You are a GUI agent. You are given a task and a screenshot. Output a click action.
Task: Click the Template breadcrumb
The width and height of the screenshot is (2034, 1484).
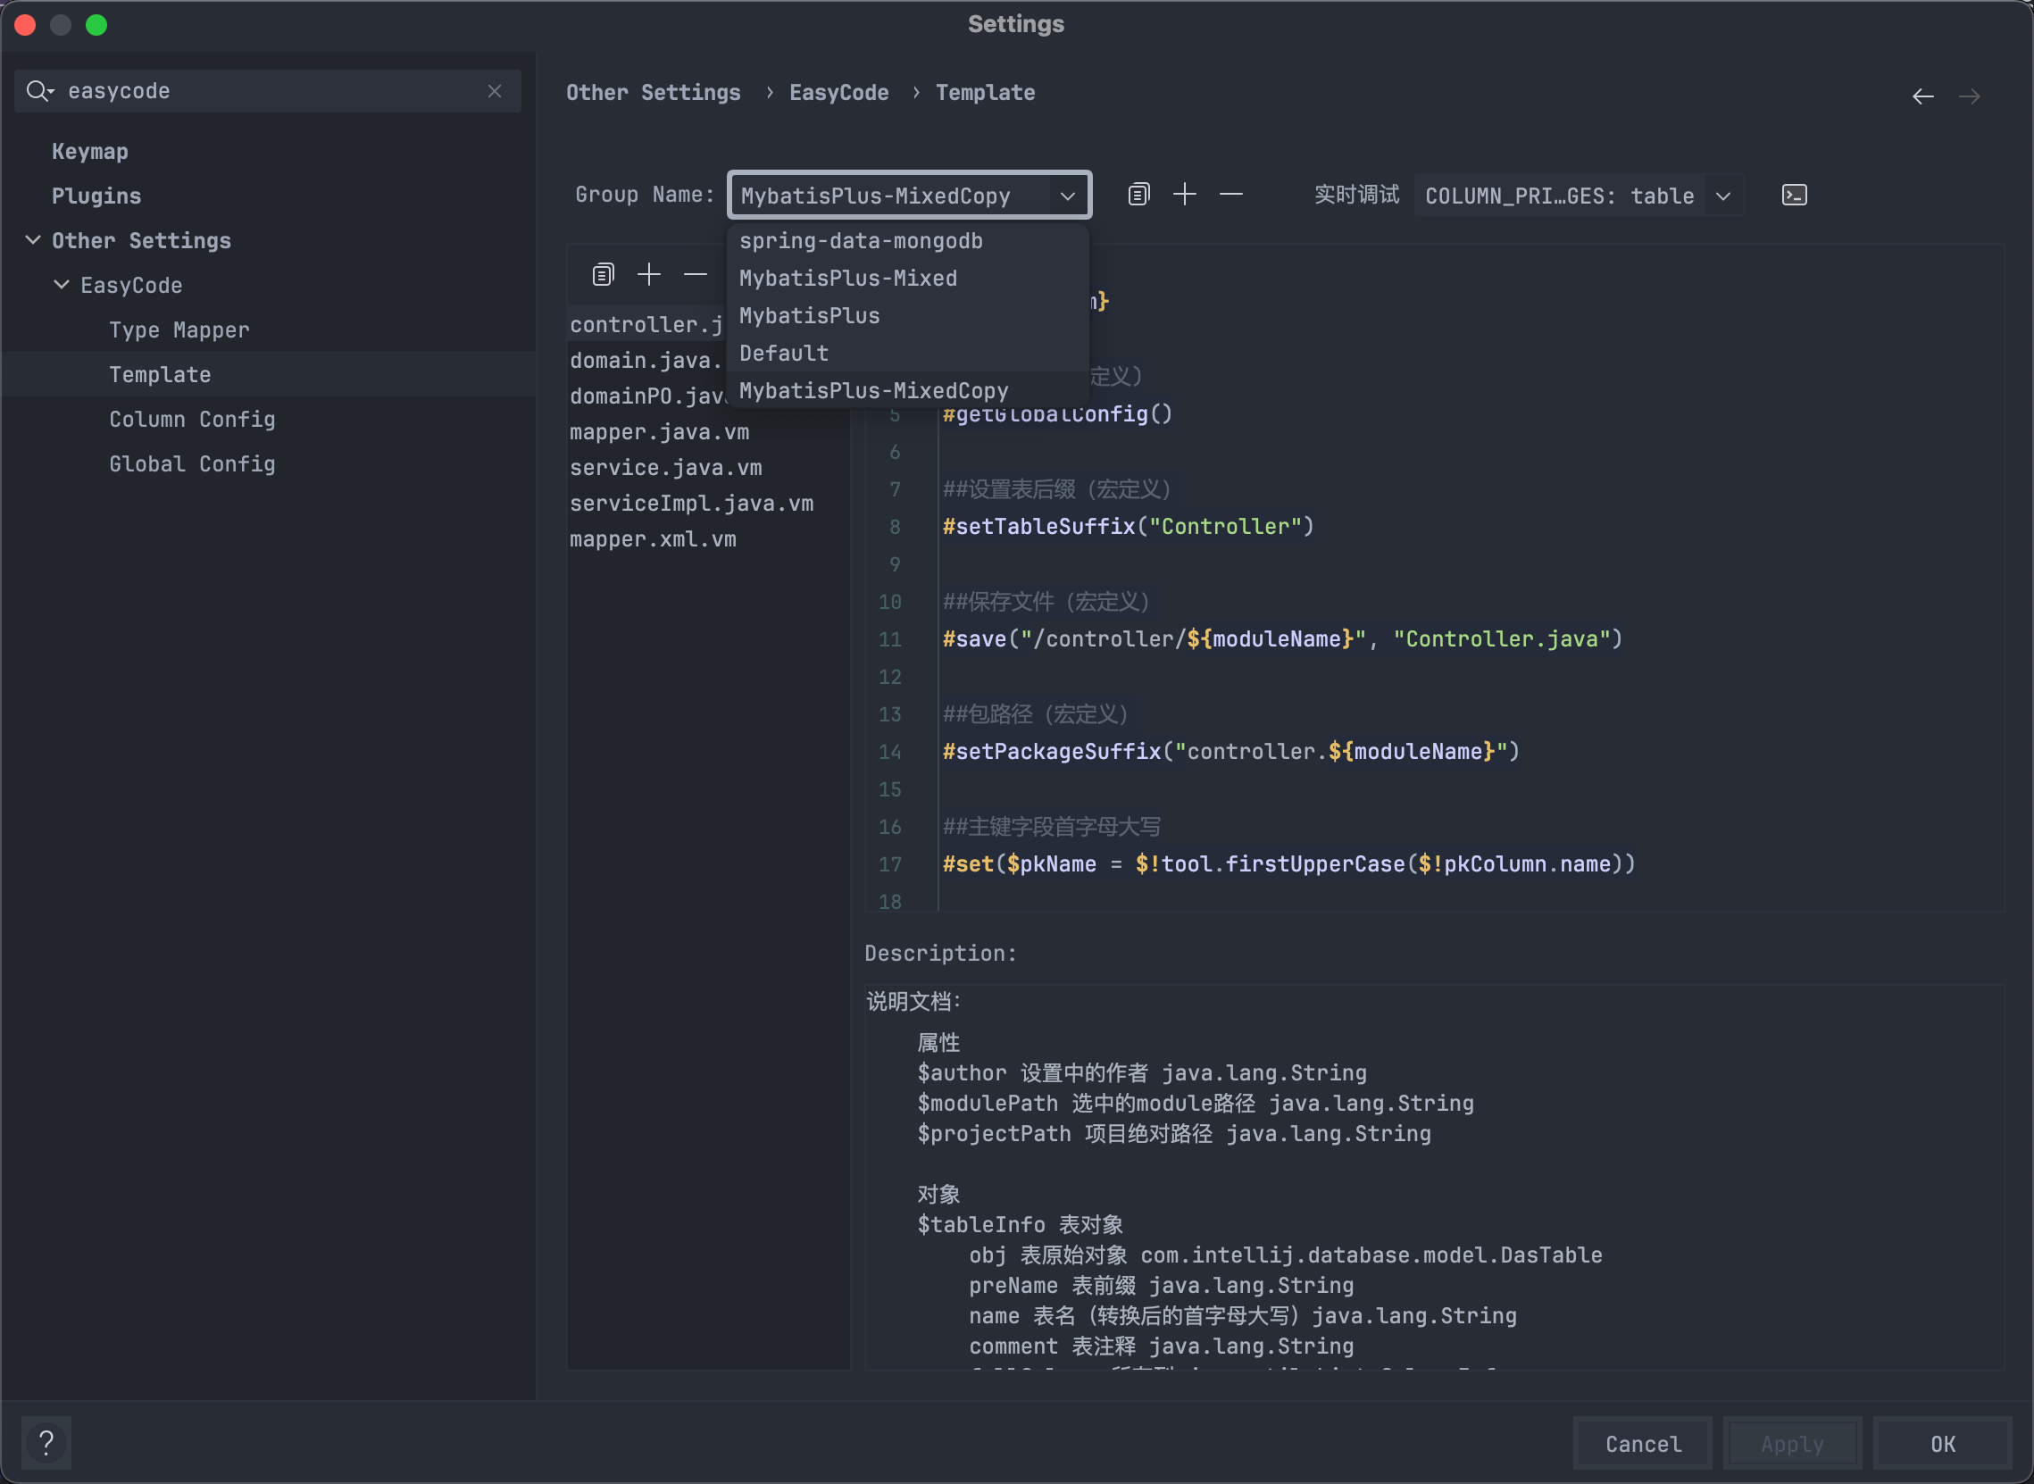coord(986,93)
